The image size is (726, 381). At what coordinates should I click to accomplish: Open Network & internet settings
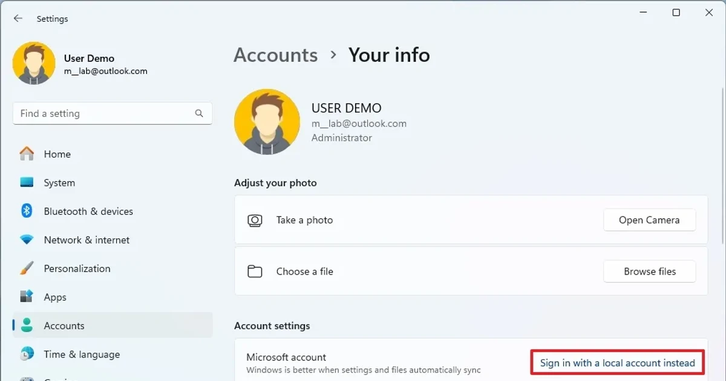coord(113,239)
